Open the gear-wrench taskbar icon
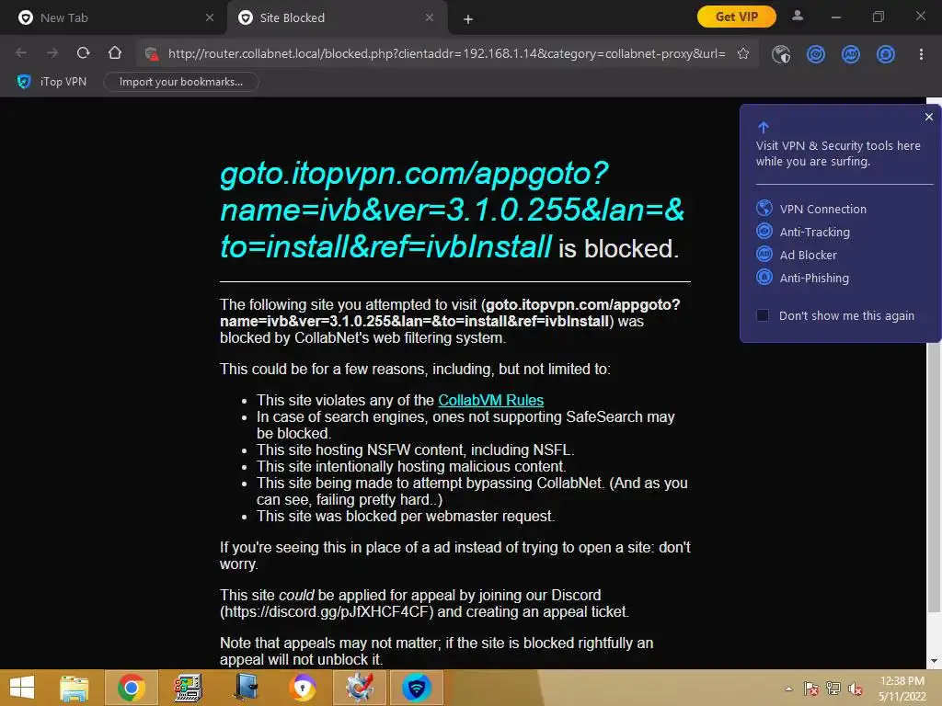Image resolution: width=942 pixels, height=706 pixels. click(x=360, y=688)
